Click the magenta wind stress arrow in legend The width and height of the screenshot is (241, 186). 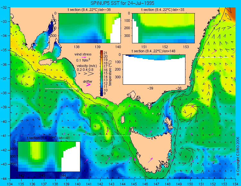click(84, 57)
